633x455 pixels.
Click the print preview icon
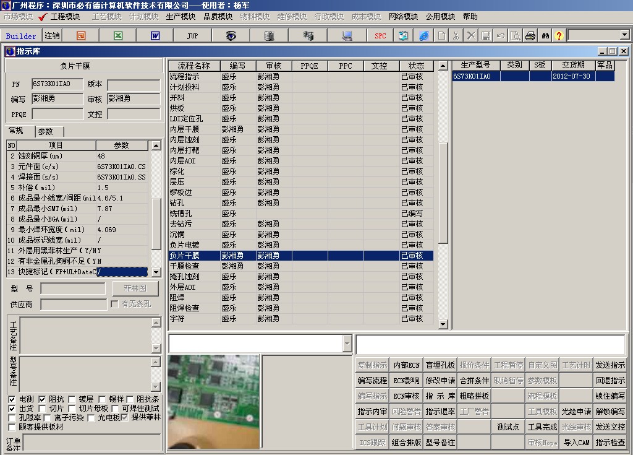click(516, 35)
